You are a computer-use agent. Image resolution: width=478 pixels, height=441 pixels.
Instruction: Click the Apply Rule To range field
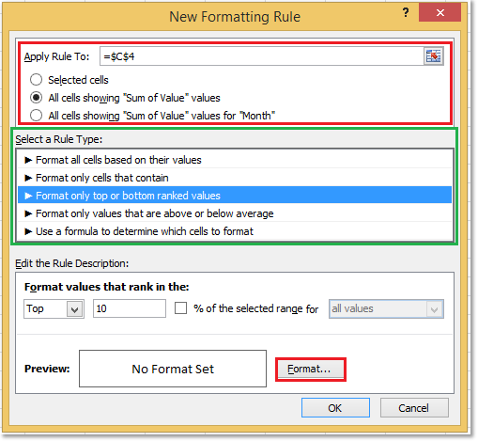[262, 56]
